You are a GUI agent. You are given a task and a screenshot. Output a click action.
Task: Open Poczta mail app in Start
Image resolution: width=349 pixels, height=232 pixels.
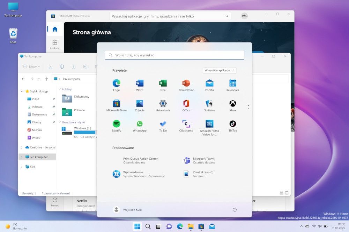[x=209, y=85]
